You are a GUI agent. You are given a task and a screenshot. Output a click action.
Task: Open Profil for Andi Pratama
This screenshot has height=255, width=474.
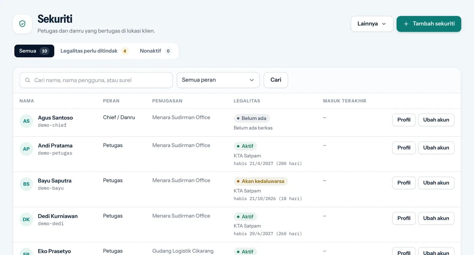(404, 148)
